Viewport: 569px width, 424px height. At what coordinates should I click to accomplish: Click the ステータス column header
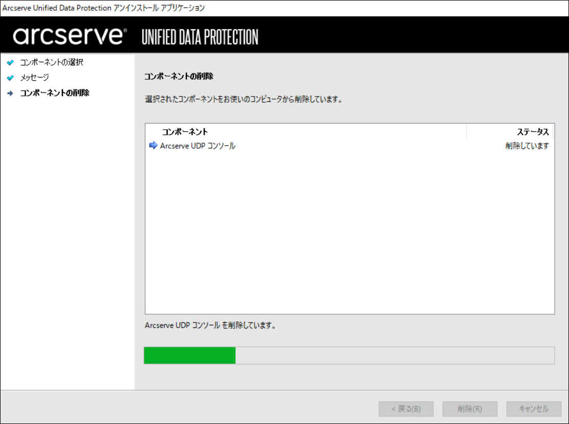tap(510, 132)
